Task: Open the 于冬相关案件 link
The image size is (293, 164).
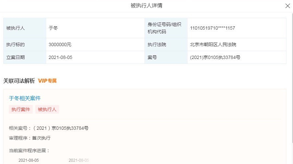Action: (x=25, y=98)
